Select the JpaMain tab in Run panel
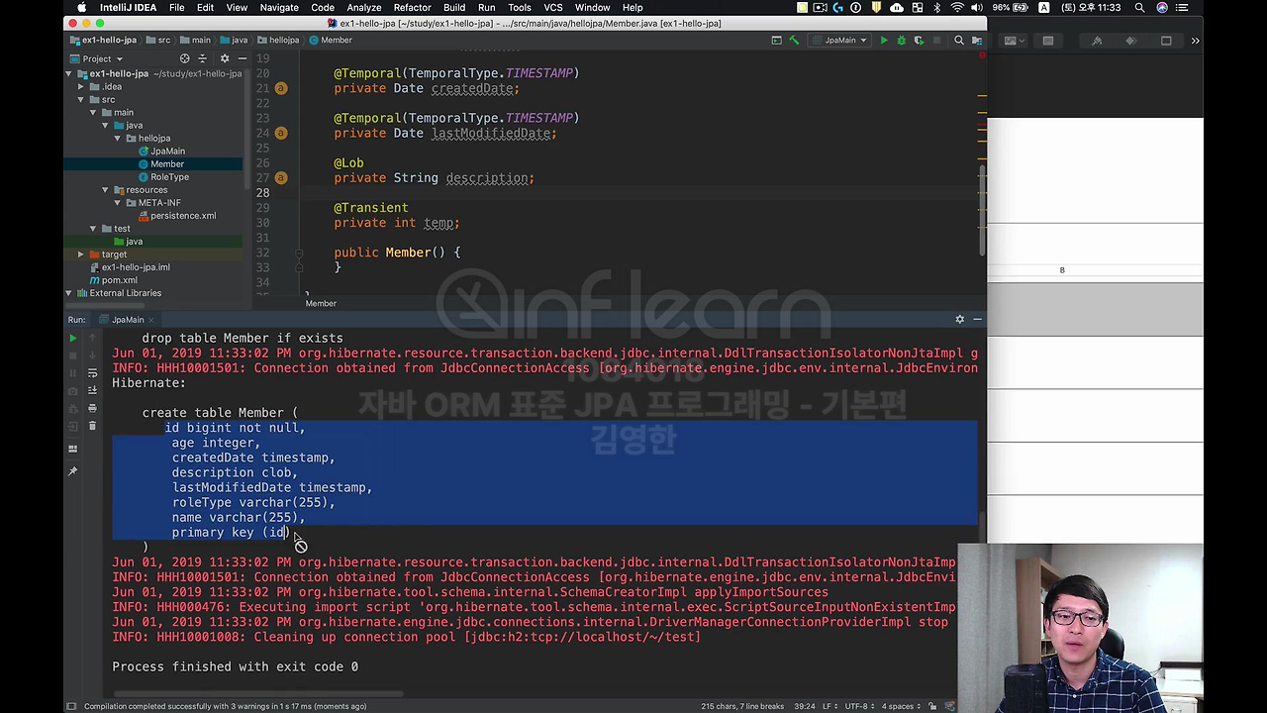The width and height of the screenshot is (1267, 713). click(128, 319)
